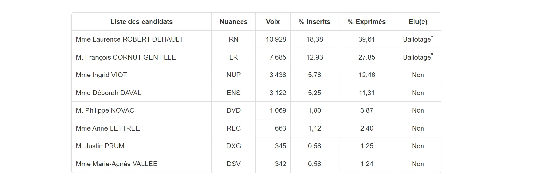Click on M. Philippe NOVAC's name
Image resolution: width=533 pixels, height=177 pixels.
tap(105, 110)
